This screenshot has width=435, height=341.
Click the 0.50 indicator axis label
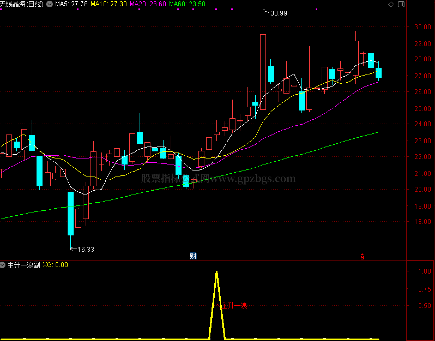pyautogui.click(x=425, y=306)
